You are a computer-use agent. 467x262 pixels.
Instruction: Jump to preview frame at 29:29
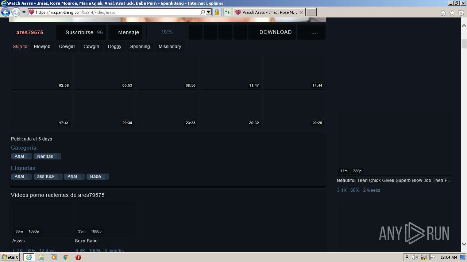tap(294, 109)
